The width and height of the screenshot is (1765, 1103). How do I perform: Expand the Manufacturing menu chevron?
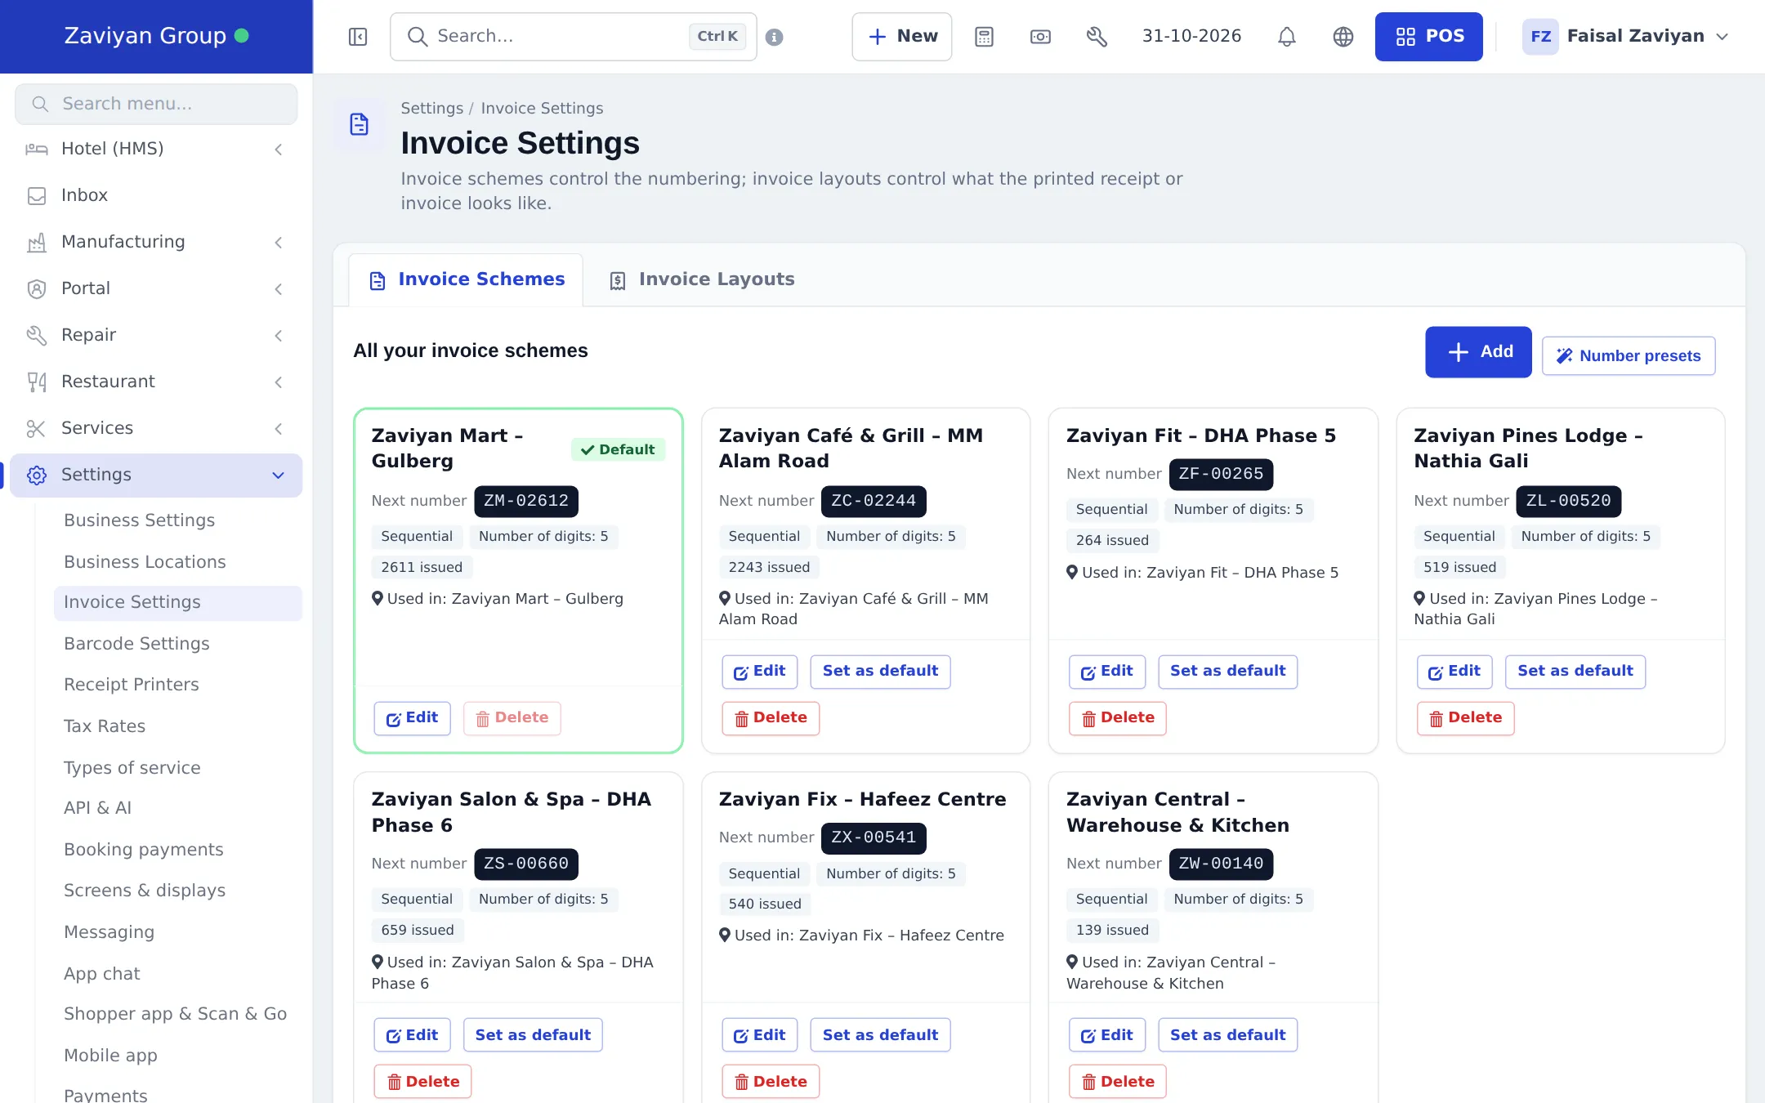click(x=279, y=242)
